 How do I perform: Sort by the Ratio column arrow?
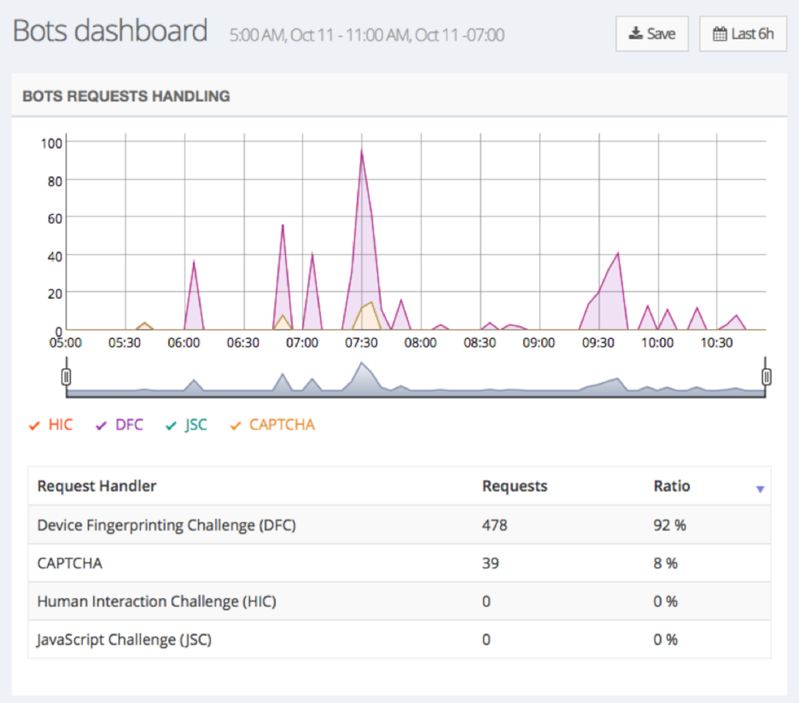point(760,489)
